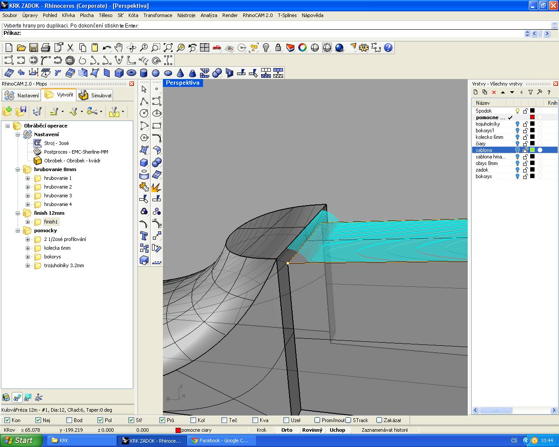The width and height of the screenshot is (559, 447).
Task: Select the Pan hand tool
Action: tap(119, 48)
